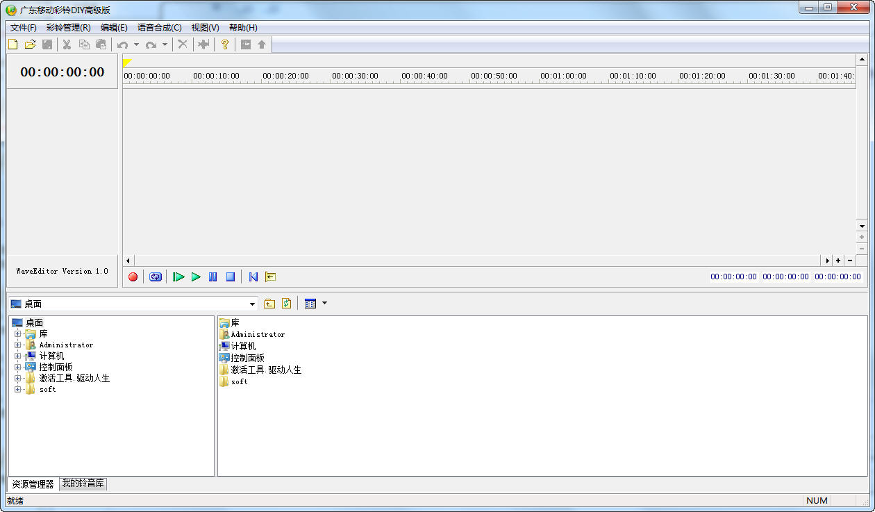The height and width of the screenshot is (512, 875).
Task: Open help via yellow question mark
Action: (x=225, y=44)
